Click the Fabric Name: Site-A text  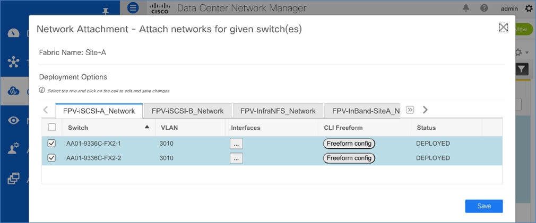73,52
